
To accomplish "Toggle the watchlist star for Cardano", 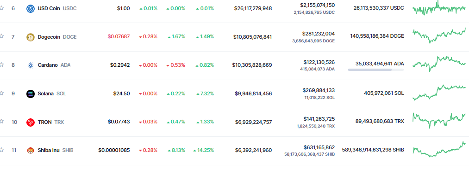I will point(1,64).
